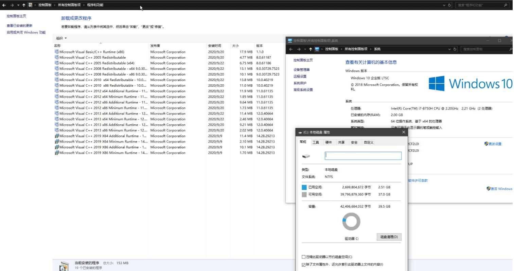Screen dimensions: 514x271
Task: Click the up arrow in Programs and Features window
Action: click(x=23, y=5)
